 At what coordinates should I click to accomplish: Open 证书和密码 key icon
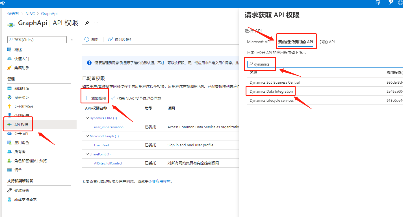(9, 107)
